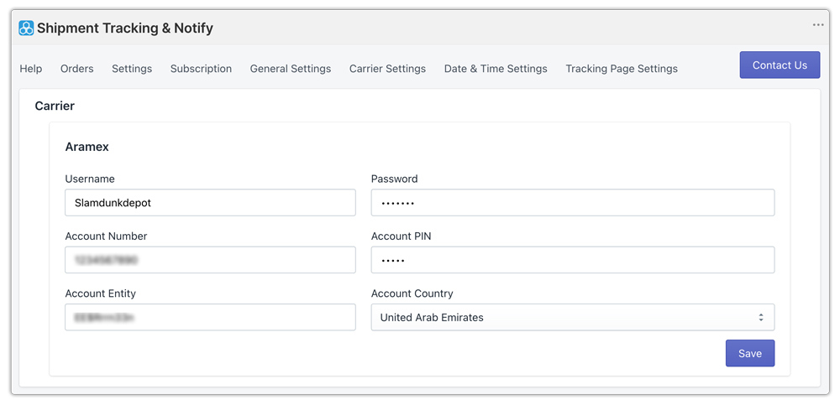Click the Account Country label
840x405 pixels.
412,293
